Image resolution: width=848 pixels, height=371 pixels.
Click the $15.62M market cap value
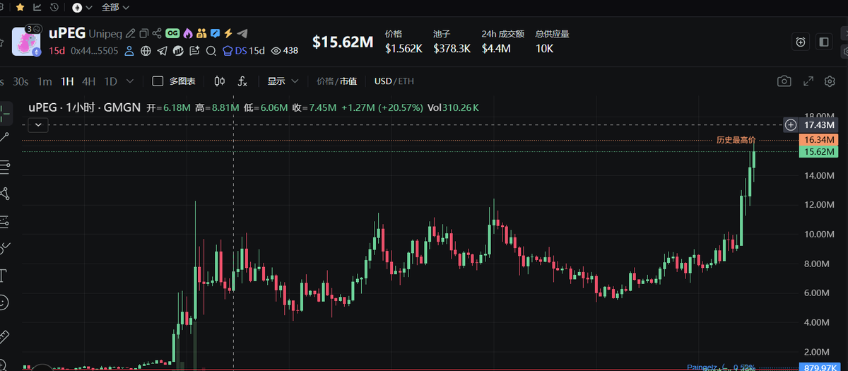(343, 42)
